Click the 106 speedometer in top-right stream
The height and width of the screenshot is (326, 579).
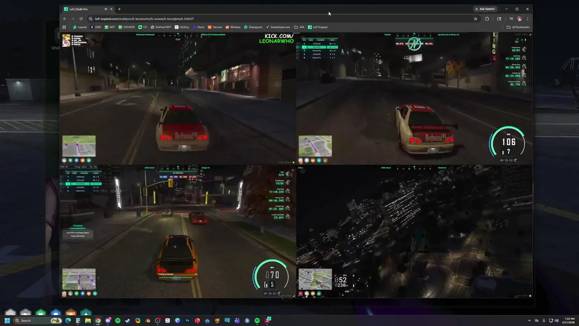[508, 142]
